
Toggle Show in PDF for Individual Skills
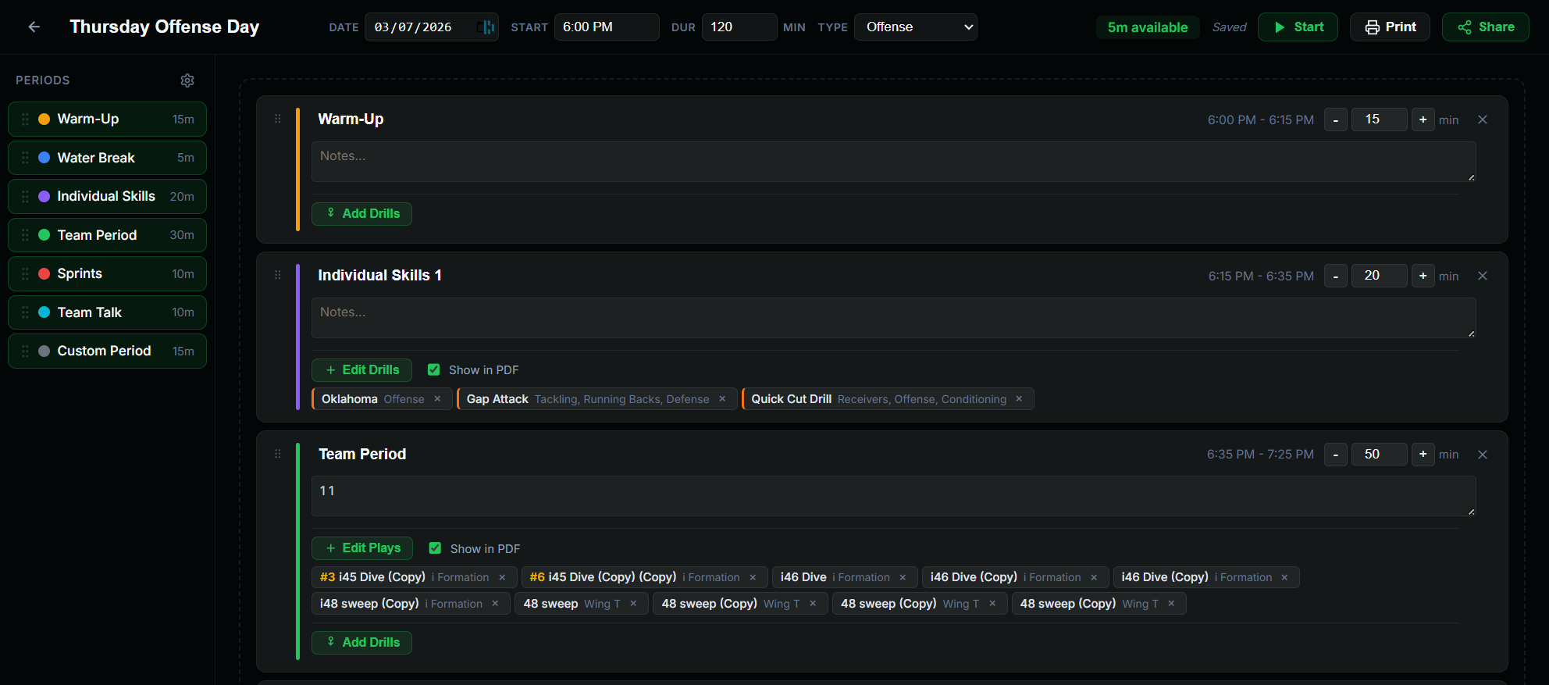434,369
